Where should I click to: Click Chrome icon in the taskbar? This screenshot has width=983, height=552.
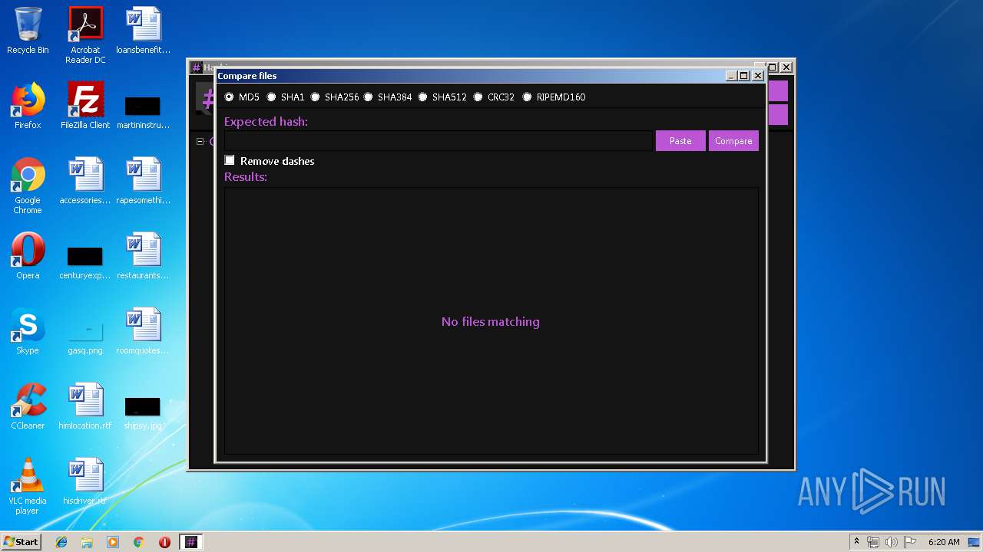tap(139, 542)
